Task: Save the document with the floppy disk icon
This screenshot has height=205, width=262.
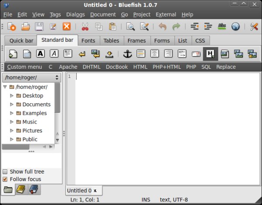Action: coord(39,27)
